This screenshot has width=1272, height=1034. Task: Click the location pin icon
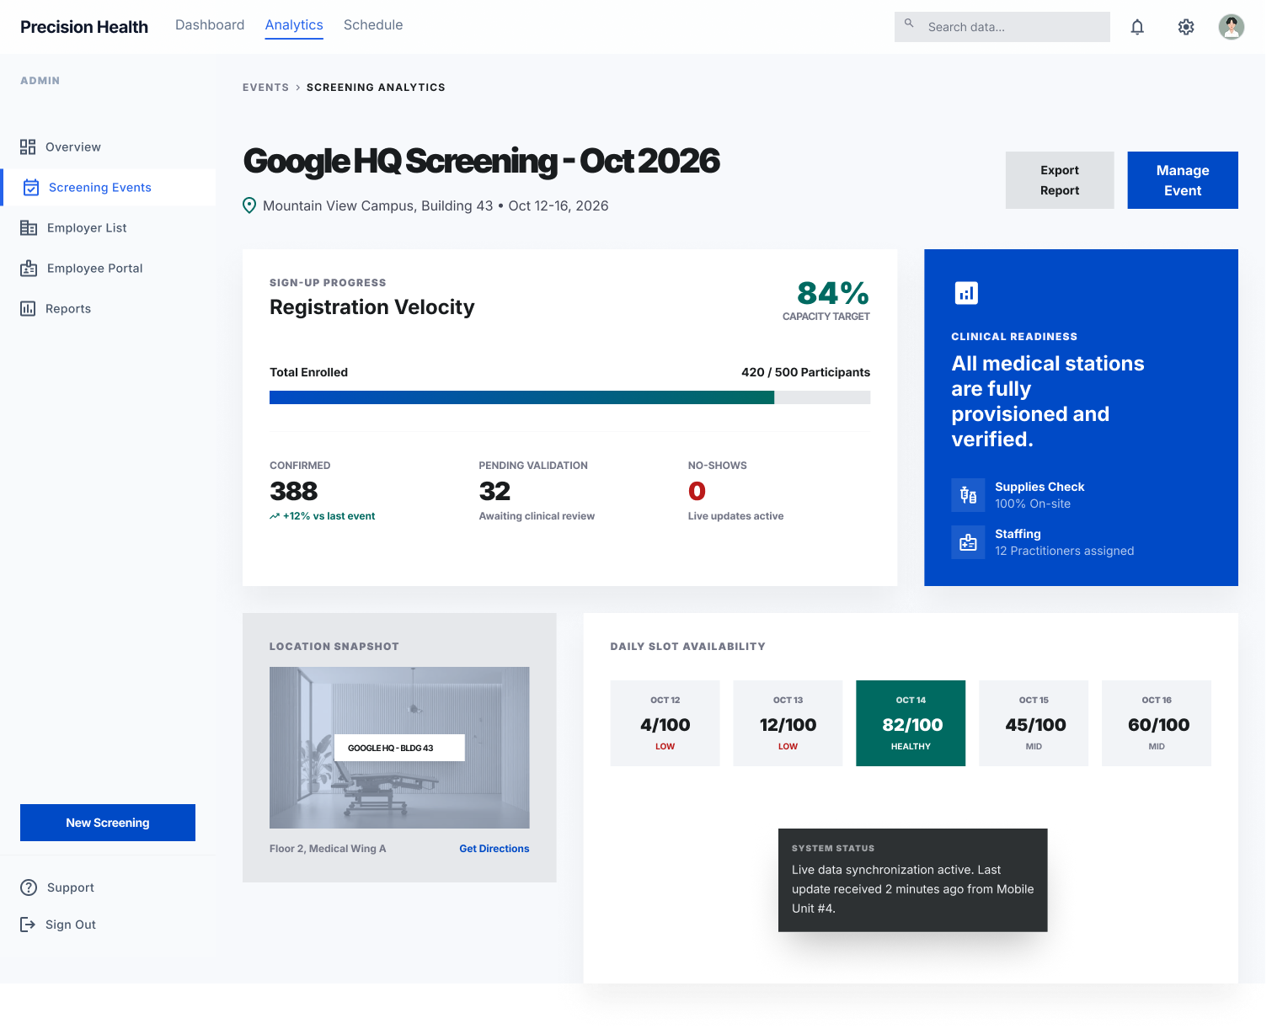(249, 205)
